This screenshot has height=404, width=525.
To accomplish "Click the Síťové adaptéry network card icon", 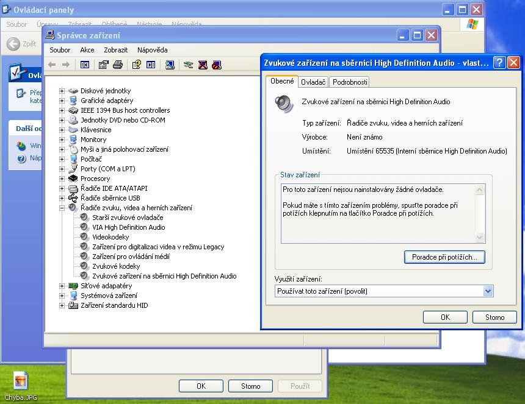I will pos(73,286).
